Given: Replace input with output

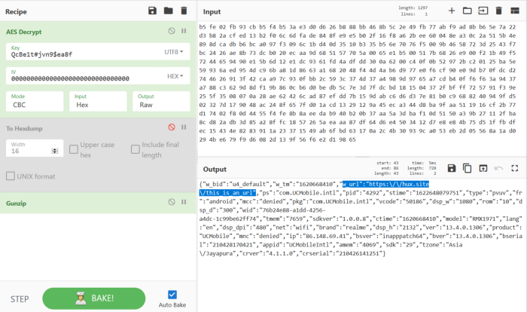Looking at the screenshot, I should point(483,168).
